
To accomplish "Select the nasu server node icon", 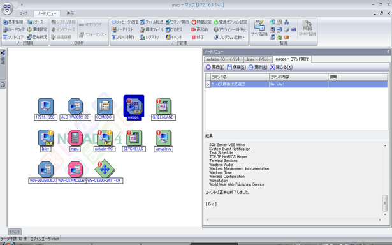I will tap(75, 138).
